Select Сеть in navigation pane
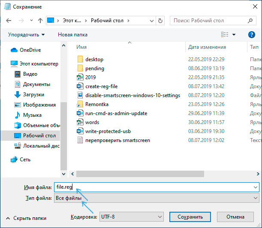The height and width of the screenshot is (228, 262). pos(21,160)
